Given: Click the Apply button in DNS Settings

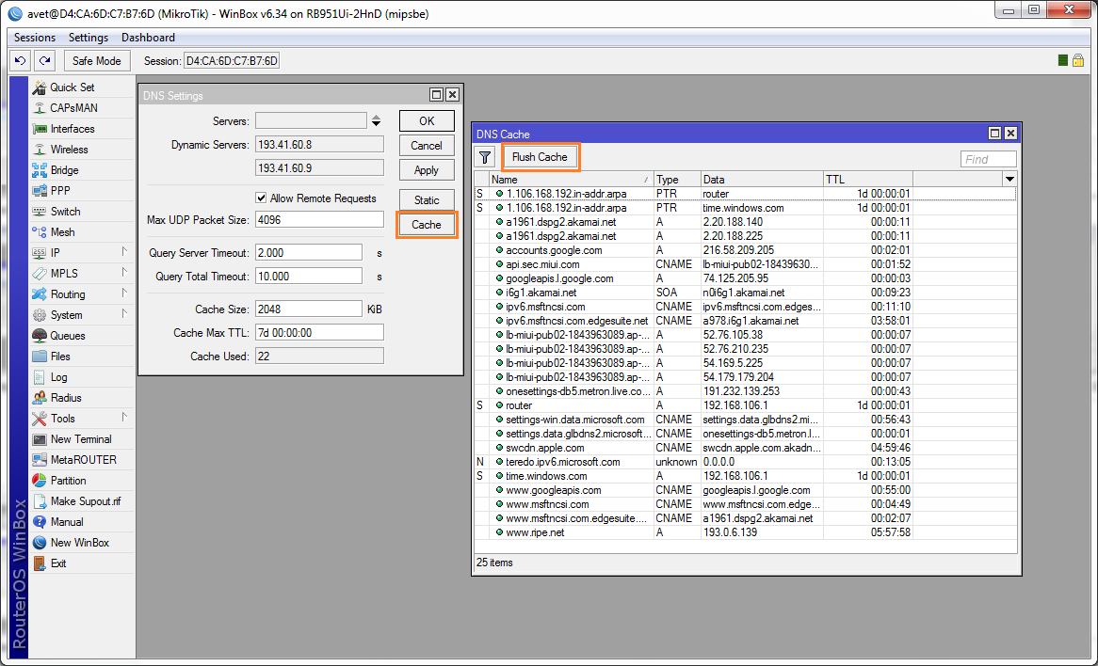Looking at the screenshot, I should coord(426,170).
